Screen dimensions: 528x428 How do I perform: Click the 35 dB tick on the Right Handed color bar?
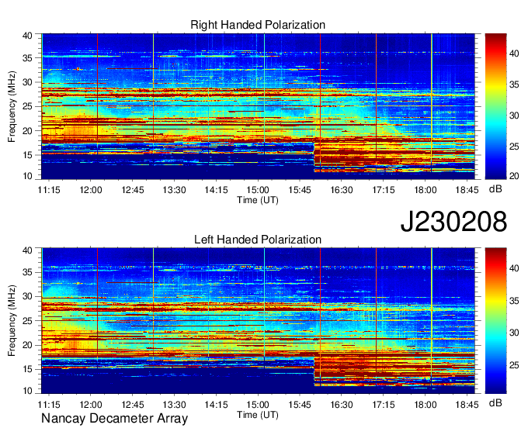(513, 85)
